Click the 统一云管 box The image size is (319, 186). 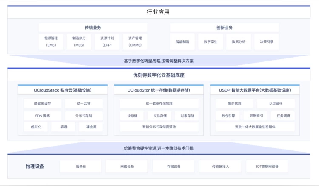coord(84,103)
